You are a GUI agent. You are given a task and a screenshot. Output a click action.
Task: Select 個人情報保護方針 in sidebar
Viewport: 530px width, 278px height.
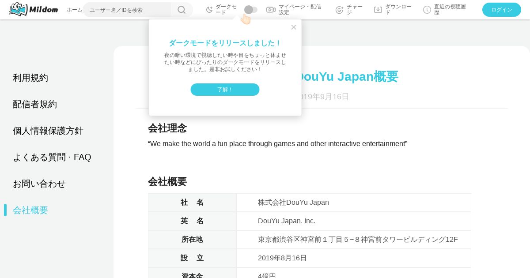pyautogui.click(x=48, y=131)
